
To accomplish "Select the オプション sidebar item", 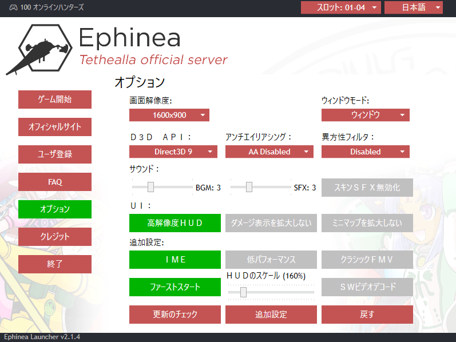I will (x=55, y=209).
